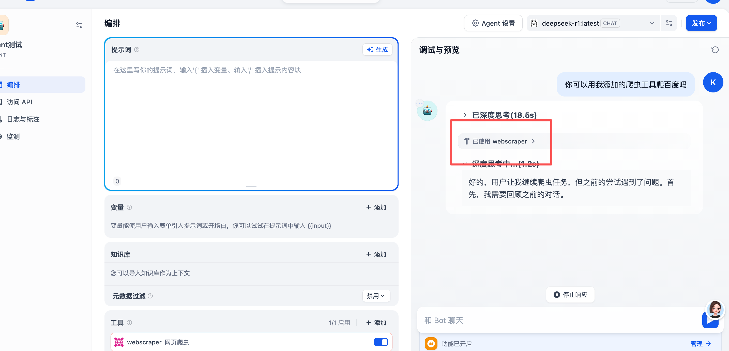Click the tools help icon
The width and height of the screenshot is (729, 351).
pos(129,323)
